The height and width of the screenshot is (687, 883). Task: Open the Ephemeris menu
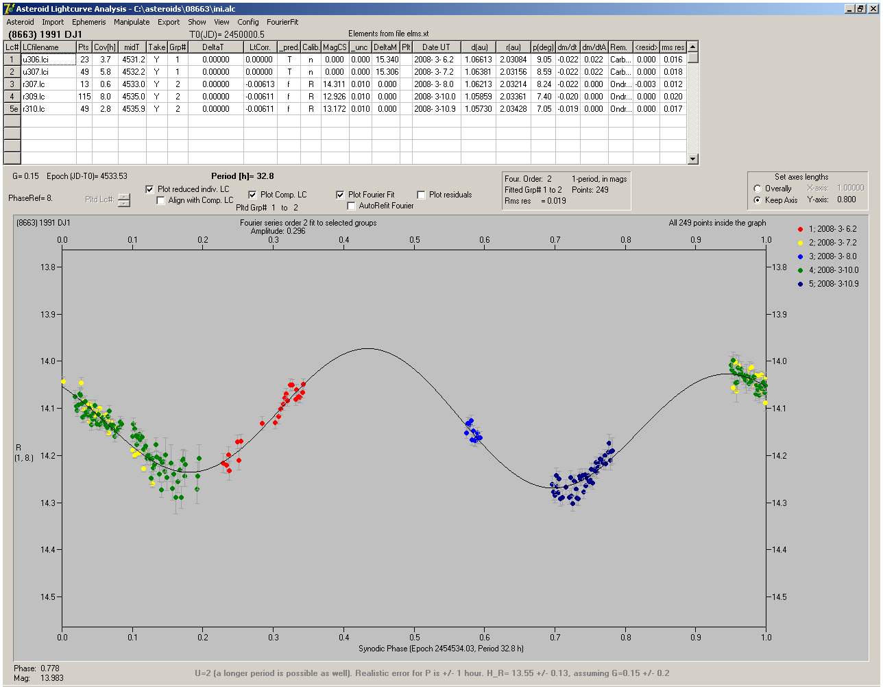(x=88, y=22)
